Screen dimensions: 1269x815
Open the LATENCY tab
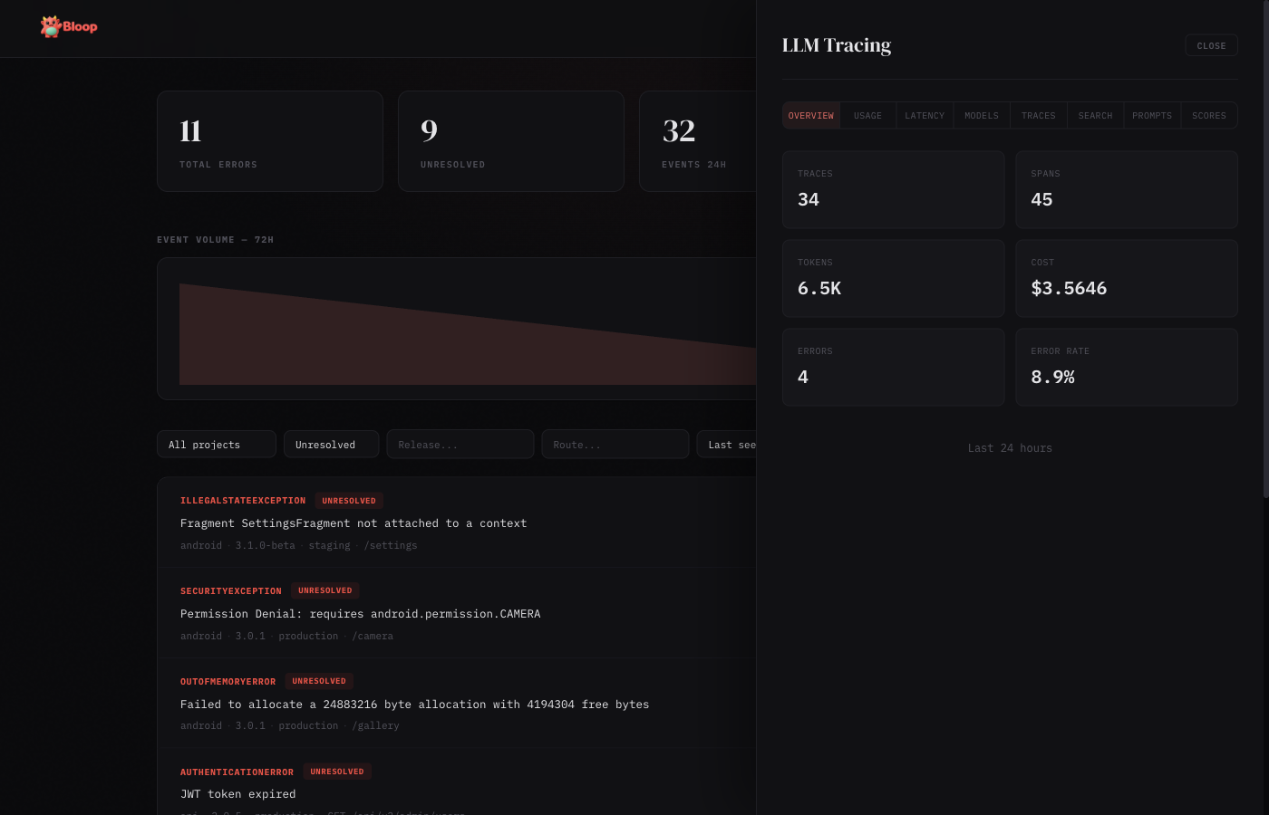[x=925, y=115]
